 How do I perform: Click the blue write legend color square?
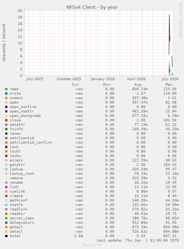(6, 94)
